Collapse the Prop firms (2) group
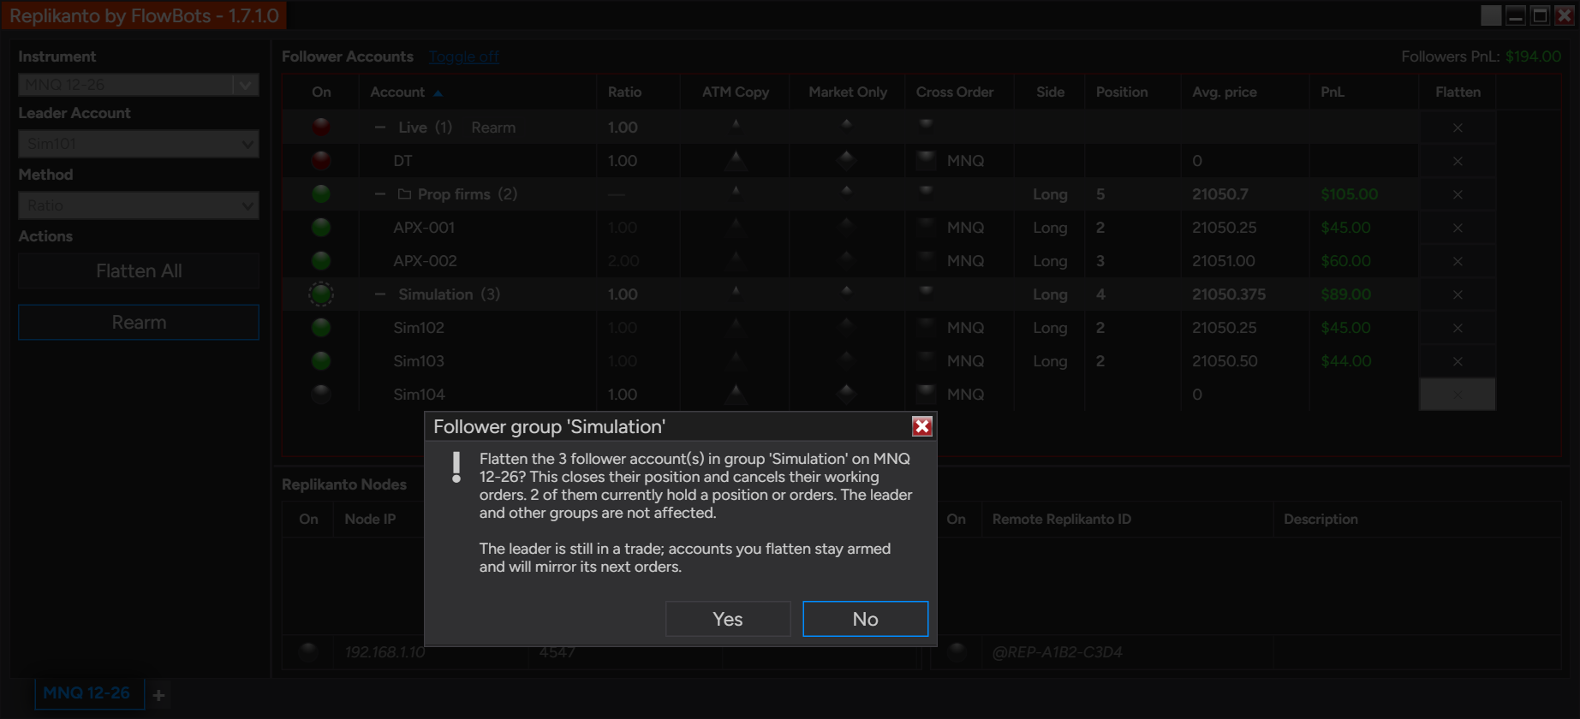Viewport: 1580px width, 719px height. (x=380, y=194)
